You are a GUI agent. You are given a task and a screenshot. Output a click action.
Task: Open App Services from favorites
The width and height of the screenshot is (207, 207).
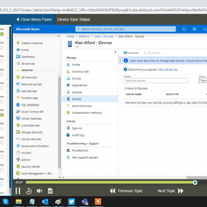27,91
